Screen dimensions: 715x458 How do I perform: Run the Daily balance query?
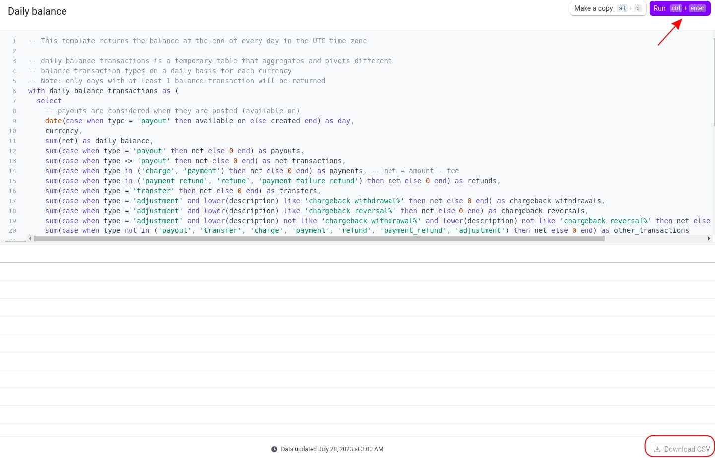click(x=659, y=8)
